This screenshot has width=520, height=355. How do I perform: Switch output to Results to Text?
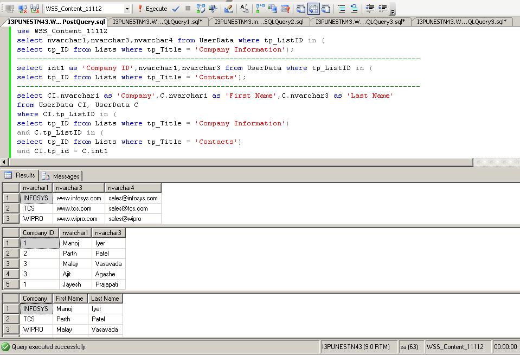pos(301,9)
